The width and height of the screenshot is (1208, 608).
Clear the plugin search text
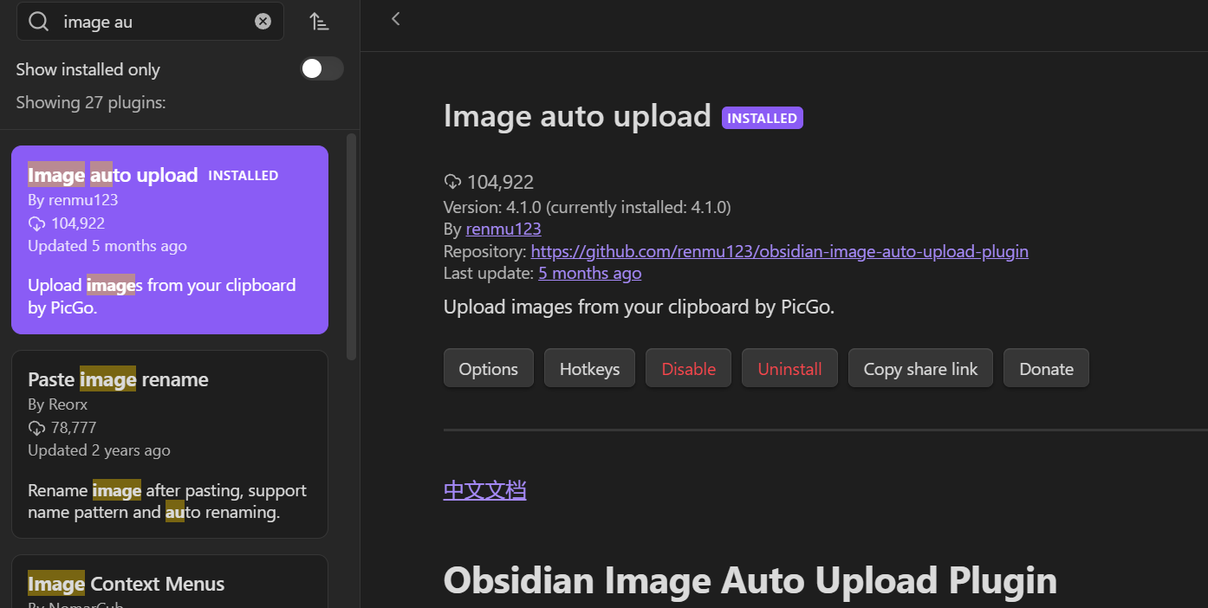(263, 22)
